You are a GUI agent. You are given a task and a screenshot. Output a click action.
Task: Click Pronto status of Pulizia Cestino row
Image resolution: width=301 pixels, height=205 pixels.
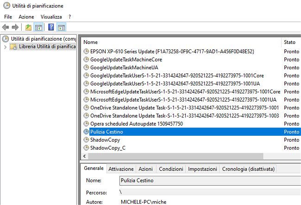pos(291,132)
